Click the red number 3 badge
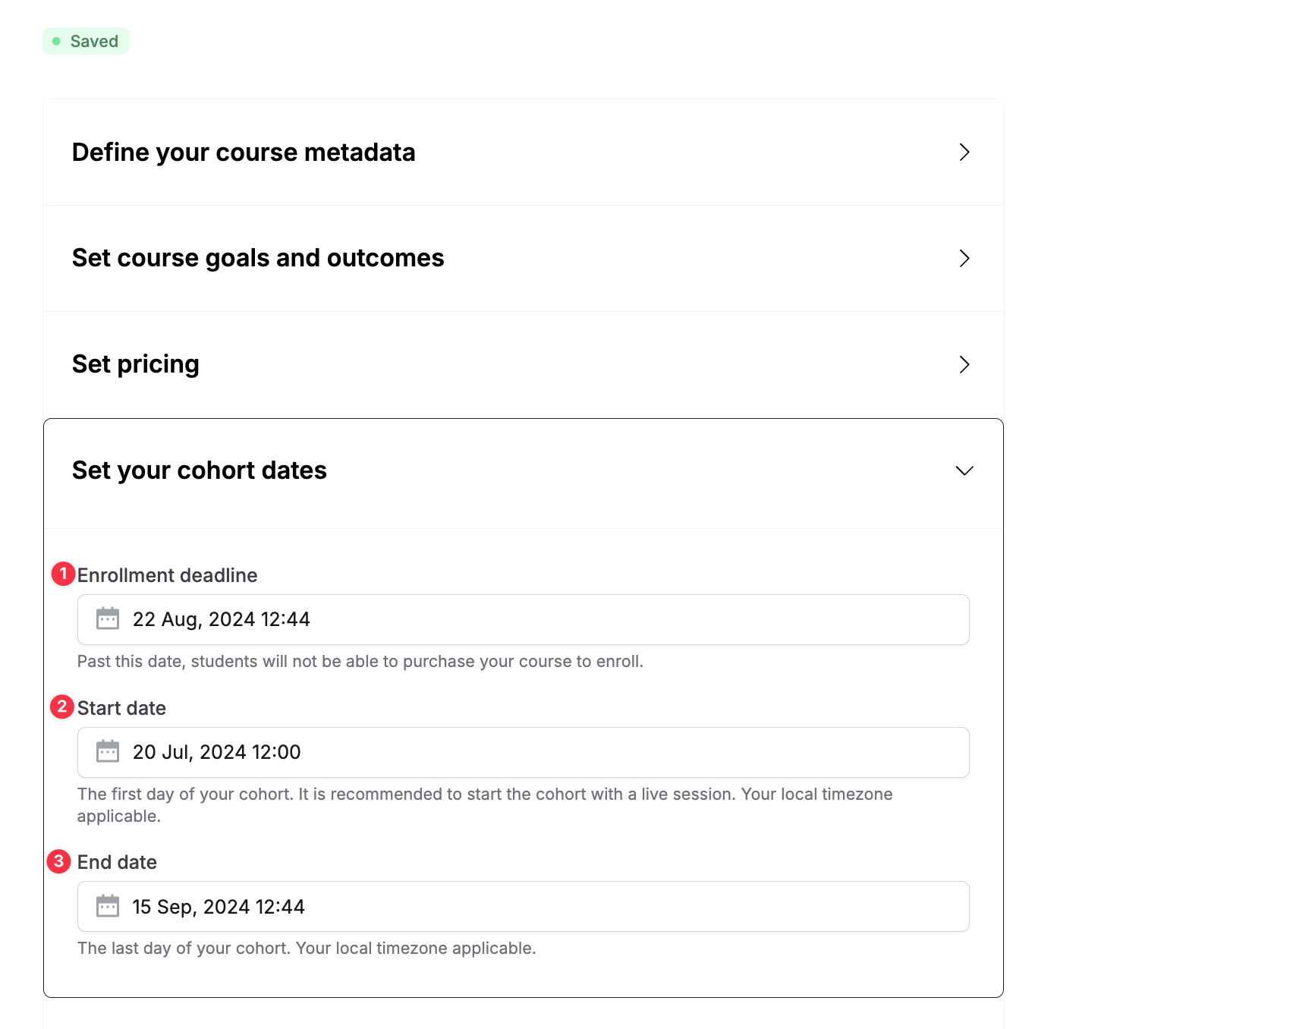This screenshot has width=1296, height=1029. click(x=59, y=861)
